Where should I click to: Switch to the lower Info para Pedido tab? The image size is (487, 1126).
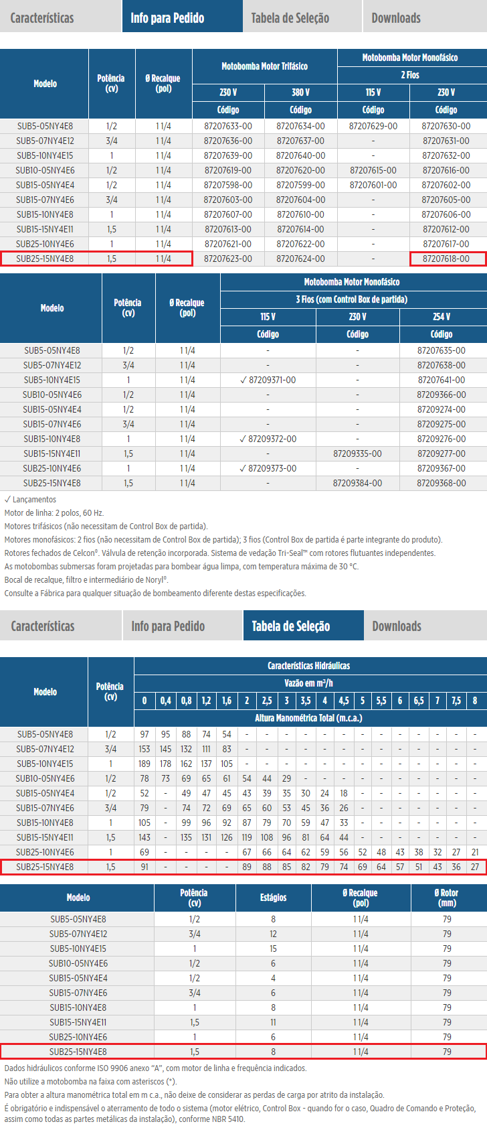click(x=168, y=626)
